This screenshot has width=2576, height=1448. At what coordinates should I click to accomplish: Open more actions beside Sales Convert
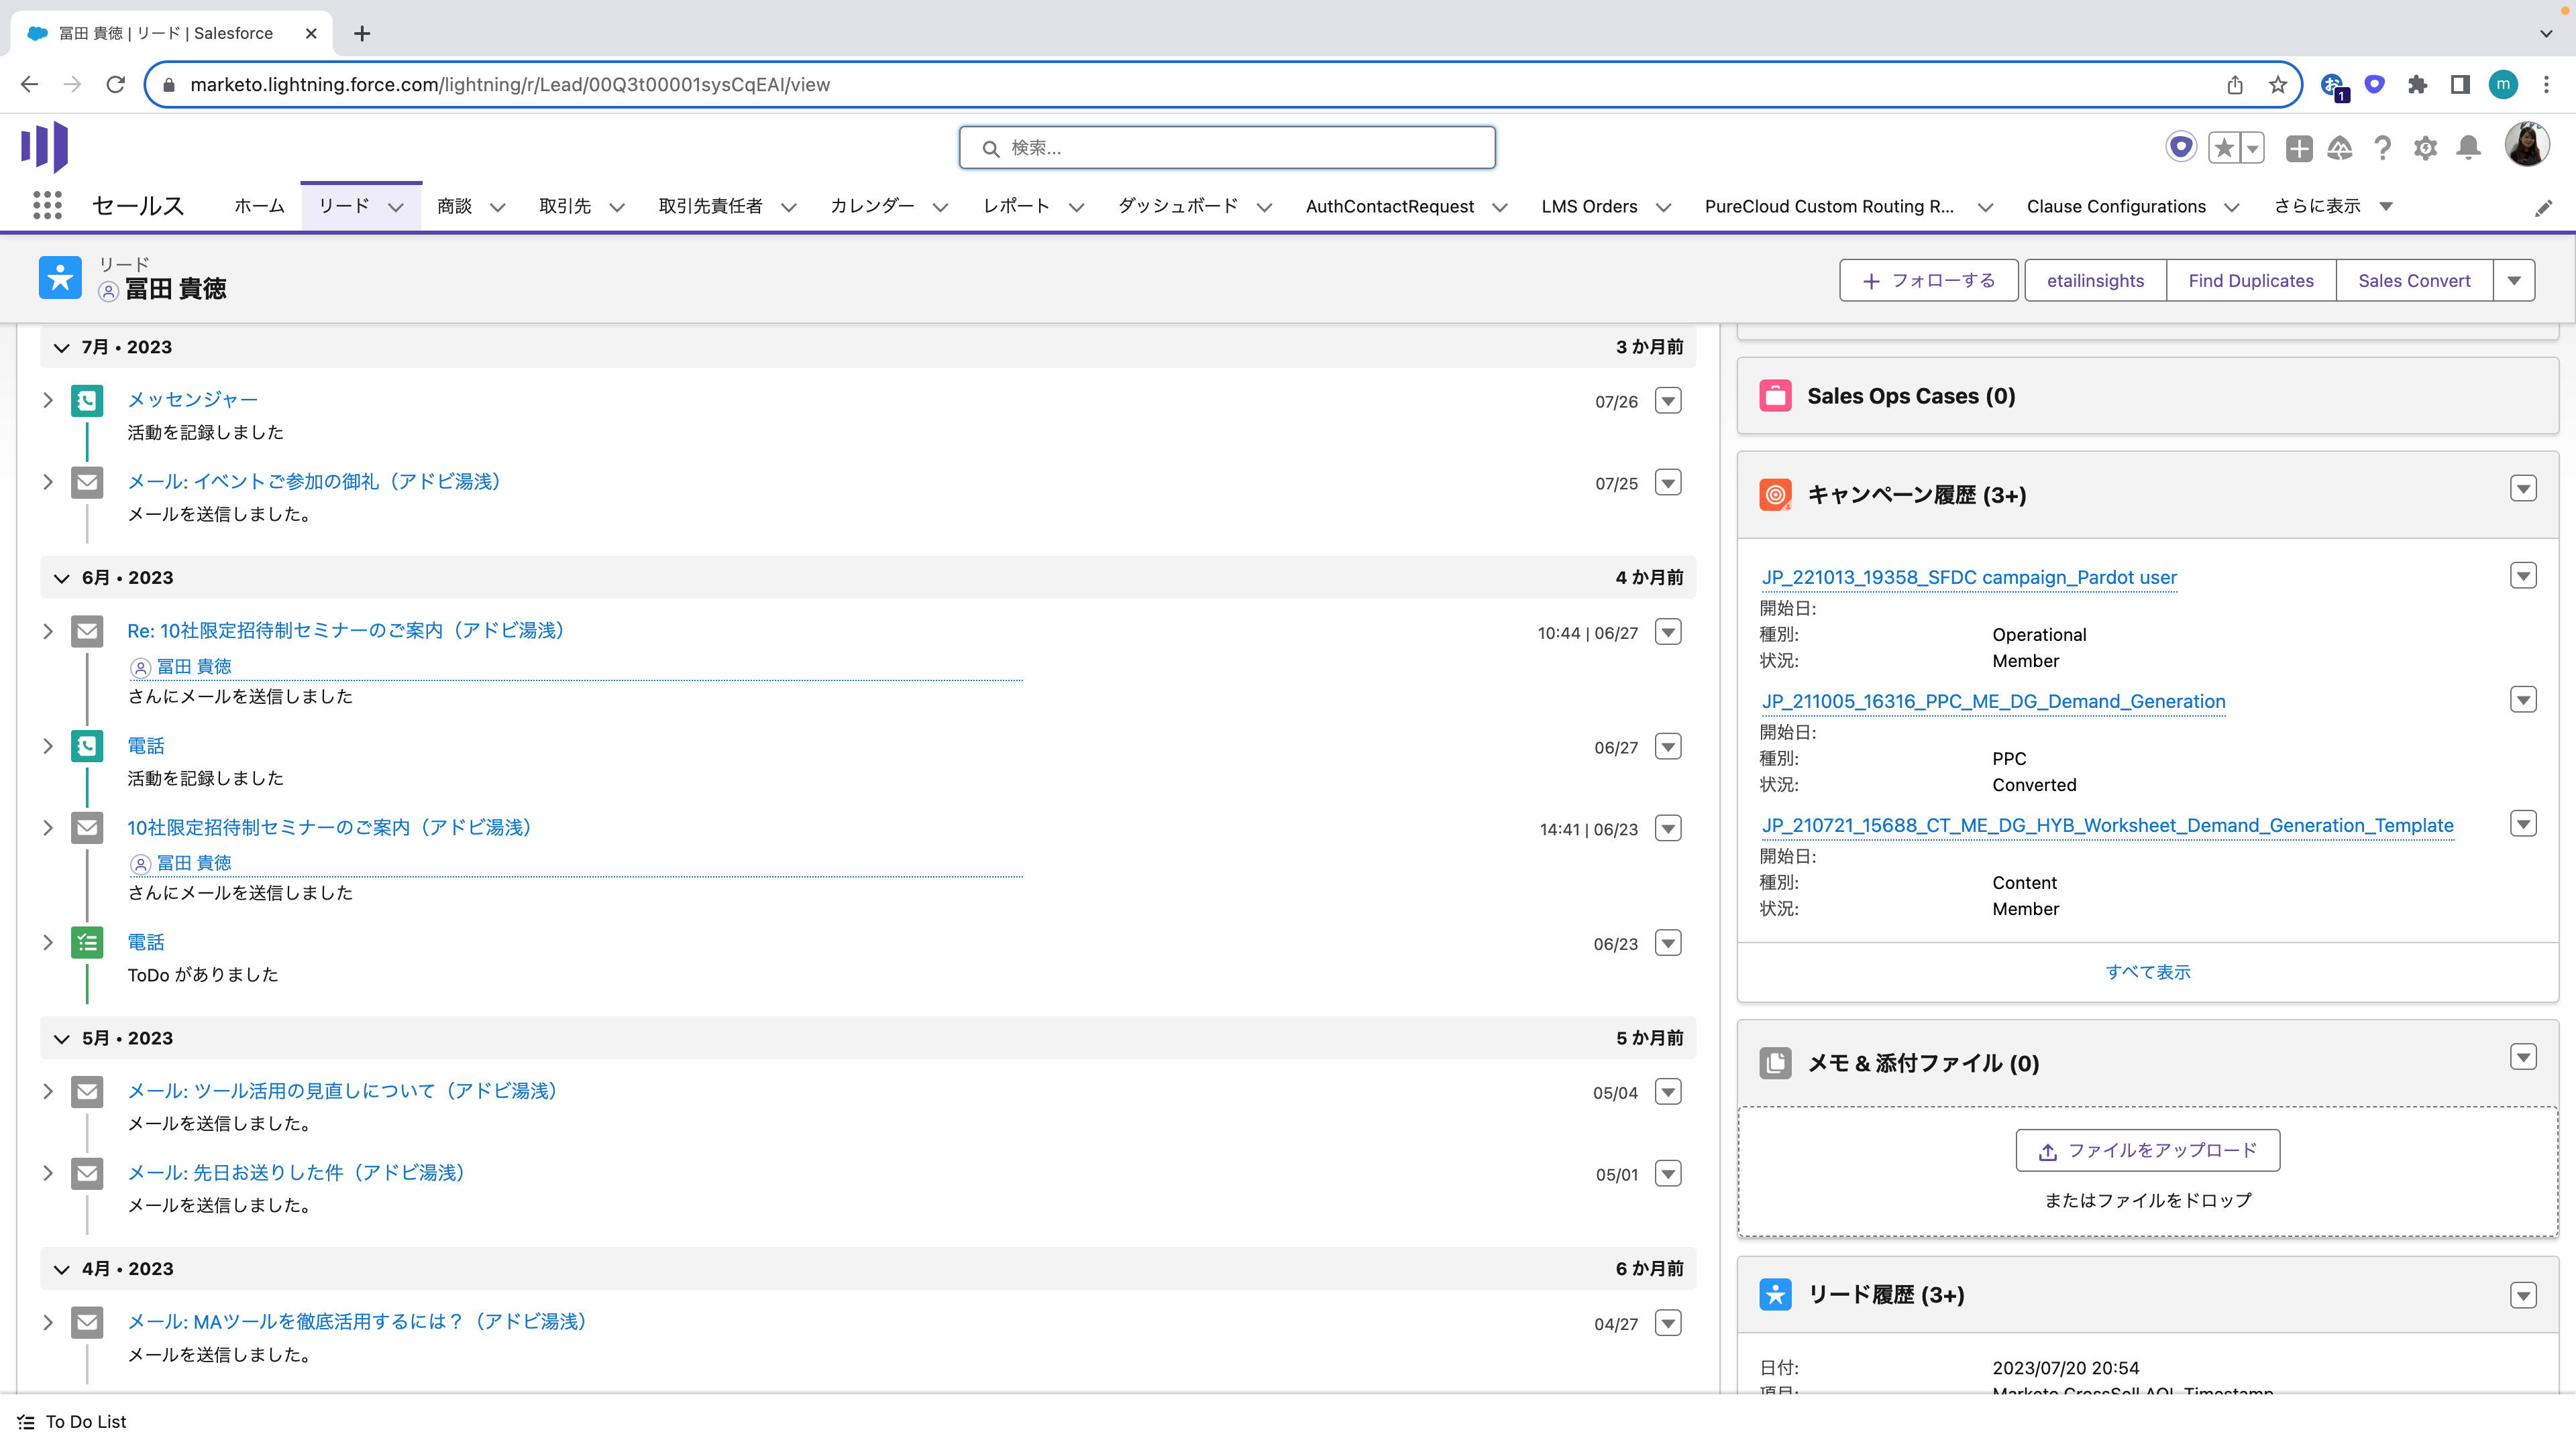(x=2514, y=281)
